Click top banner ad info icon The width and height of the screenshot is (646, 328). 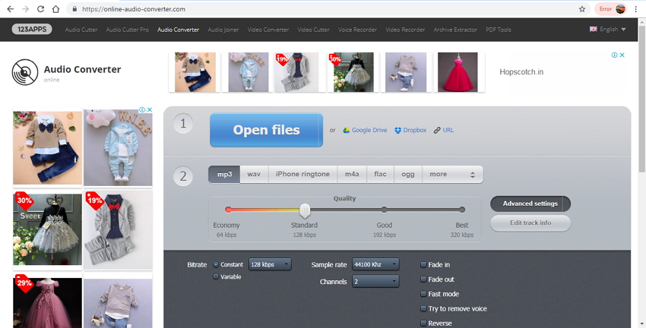pos(614,55)
